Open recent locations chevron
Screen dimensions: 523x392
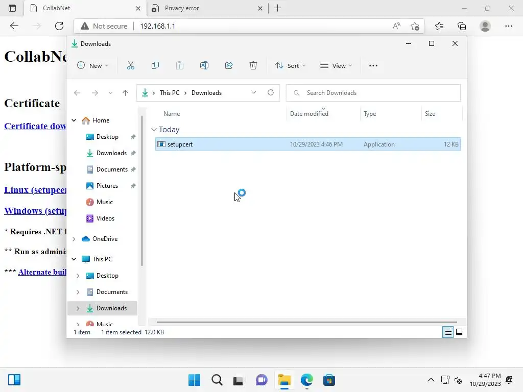point(110,93)
